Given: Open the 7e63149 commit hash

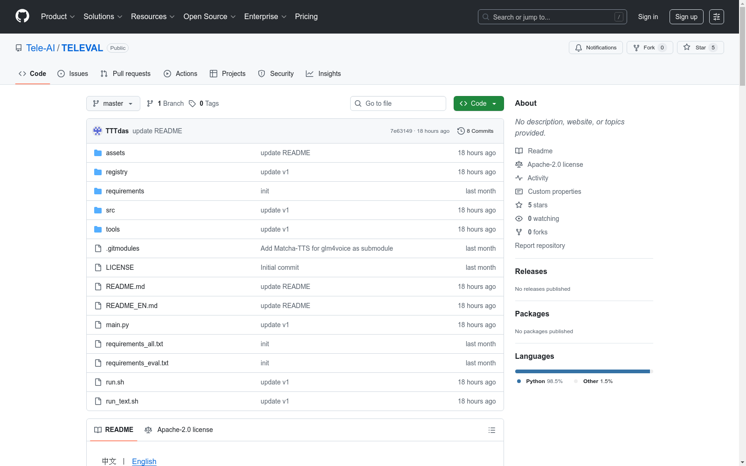Looking at the screenshot, I should tap(401, 131).
